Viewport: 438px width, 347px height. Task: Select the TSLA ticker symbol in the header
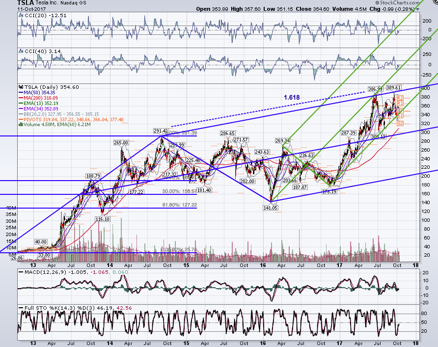point(26,3)
